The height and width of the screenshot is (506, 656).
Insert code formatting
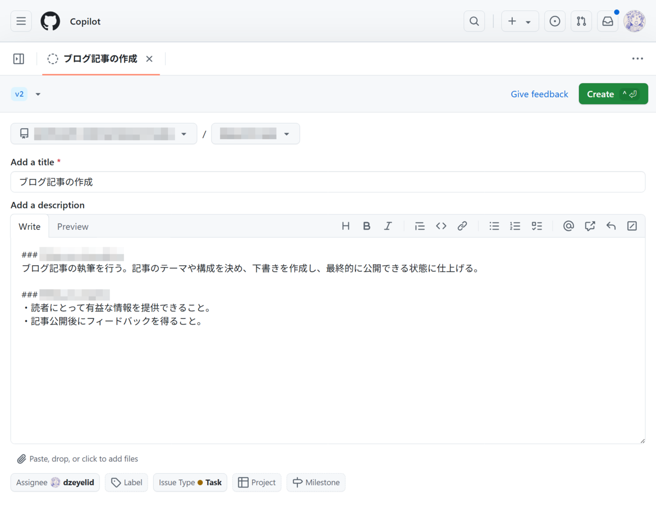coord(441,226)
